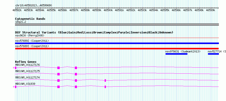Select the RefSeq Genes track title

pyautogui.click(x=26, y=62)
